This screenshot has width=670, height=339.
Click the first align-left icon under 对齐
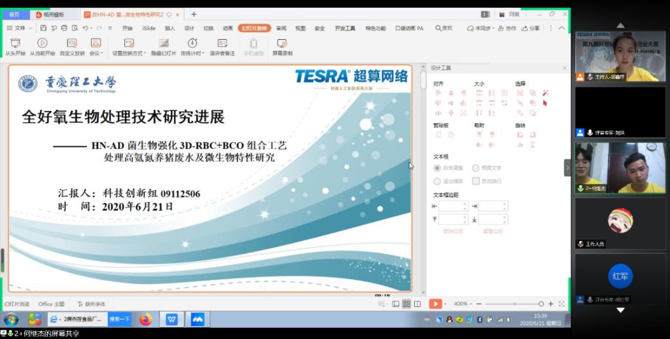(438, 93)
